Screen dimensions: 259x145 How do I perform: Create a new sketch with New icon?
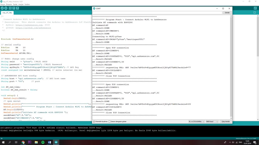tap(10, 8)
